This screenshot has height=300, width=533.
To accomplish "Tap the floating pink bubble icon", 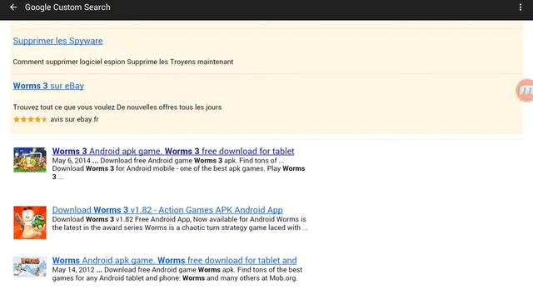I will [525, 91].
